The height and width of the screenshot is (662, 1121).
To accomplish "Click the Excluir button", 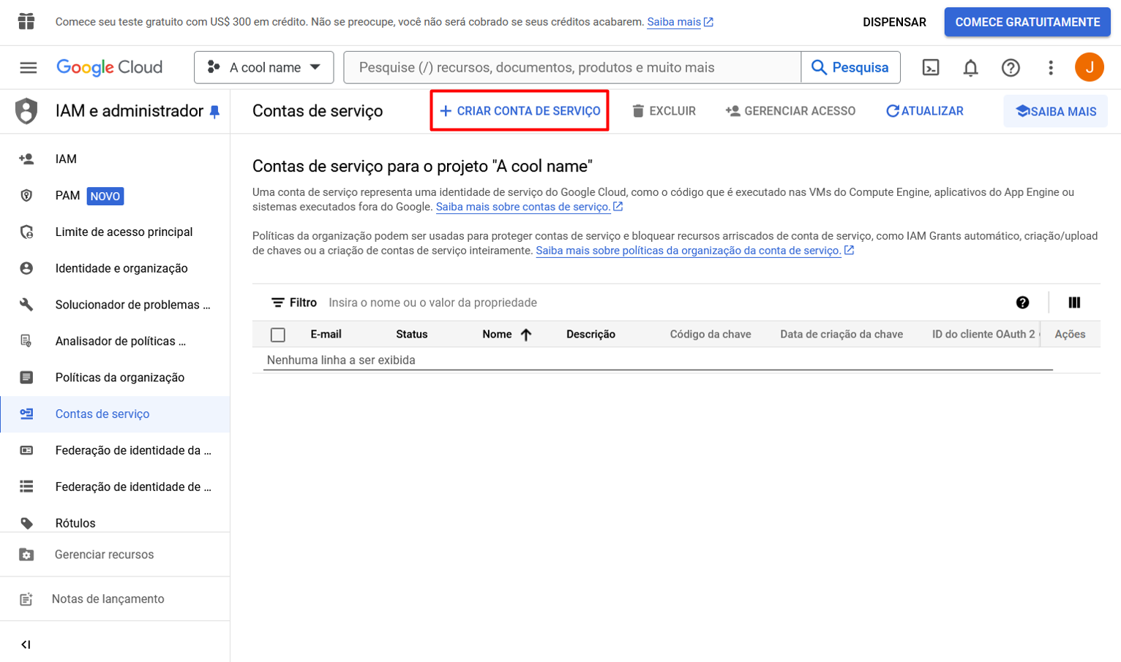I will (664, 111).
